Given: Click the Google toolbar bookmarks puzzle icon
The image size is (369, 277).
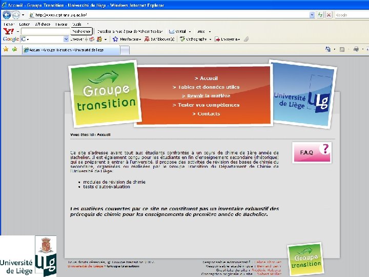Looking at the screenshot, I should point(99,39).
